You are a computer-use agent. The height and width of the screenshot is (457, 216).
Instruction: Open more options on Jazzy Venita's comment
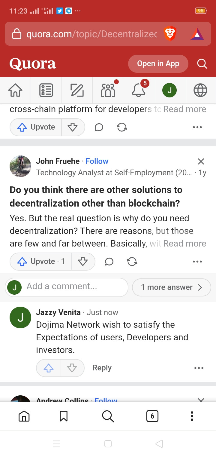pyautogui.click(x=199, y=368)
